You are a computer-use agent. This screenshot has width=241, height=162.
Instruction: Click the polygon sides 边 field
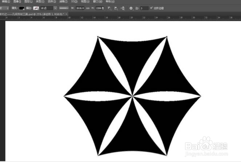tap(144, 8)
